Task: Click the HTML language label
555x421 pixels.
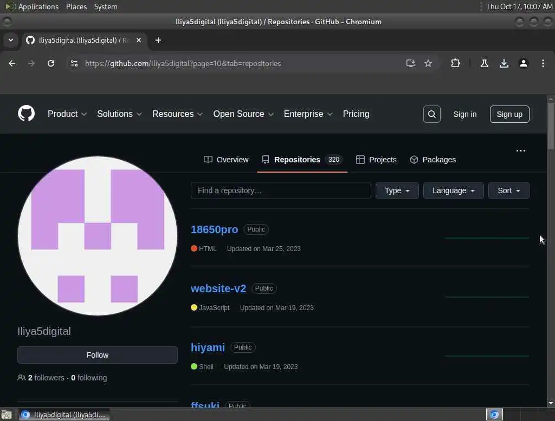Action: (x=208, y=249)
